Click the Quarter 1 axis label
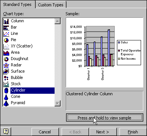Screen dimensions: 147x136 (88, 74)
